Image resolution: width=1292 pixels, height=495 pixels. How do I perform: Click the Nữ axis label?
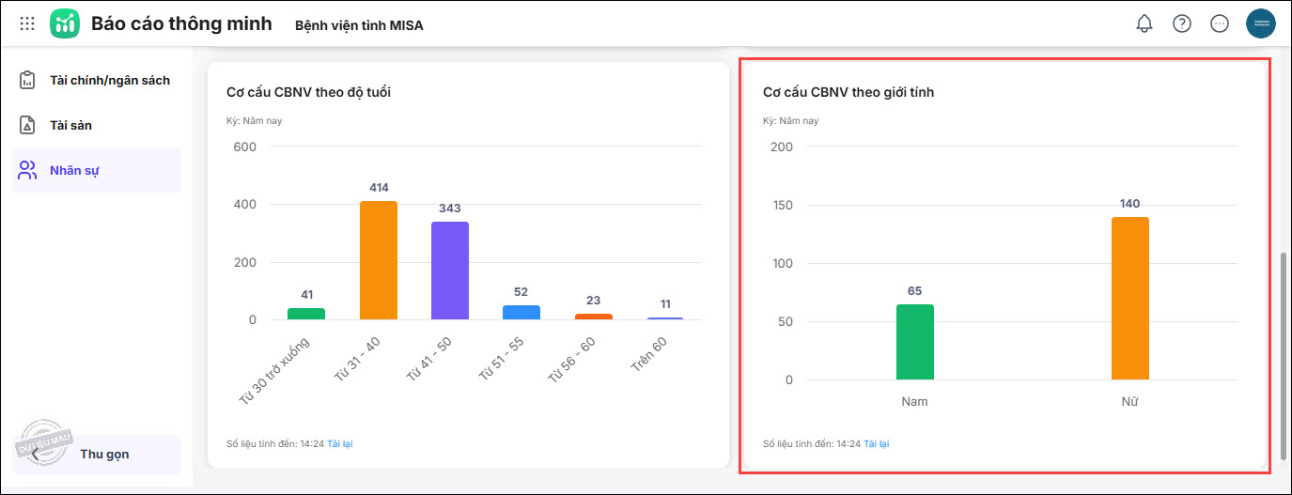(1130, 401)
